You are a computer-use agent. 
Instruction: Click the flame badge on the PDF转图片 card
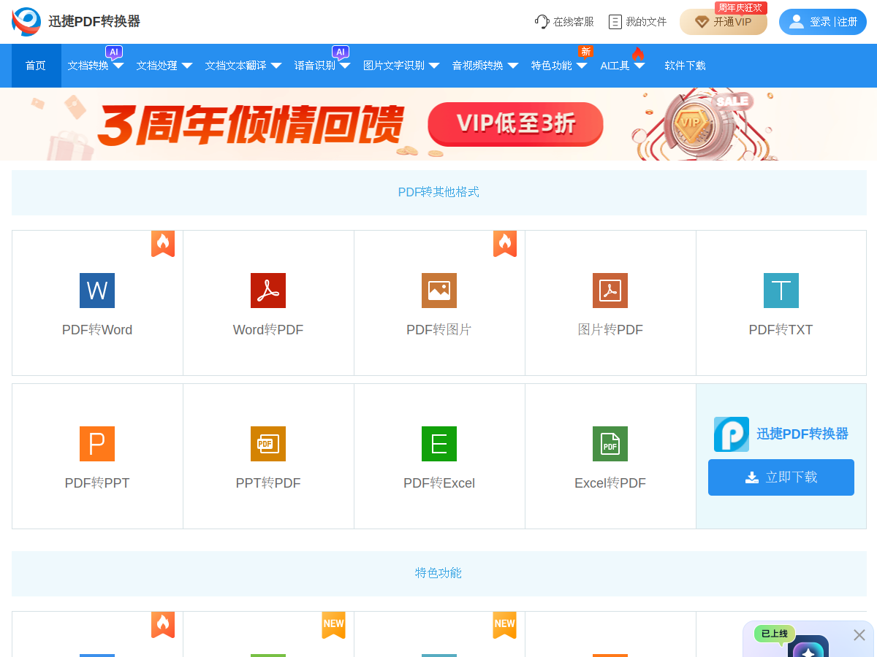coord(505,244)
